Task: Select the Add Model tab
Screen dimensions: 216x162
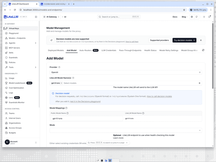Action: pyautogui.click(x=72, y=50)
